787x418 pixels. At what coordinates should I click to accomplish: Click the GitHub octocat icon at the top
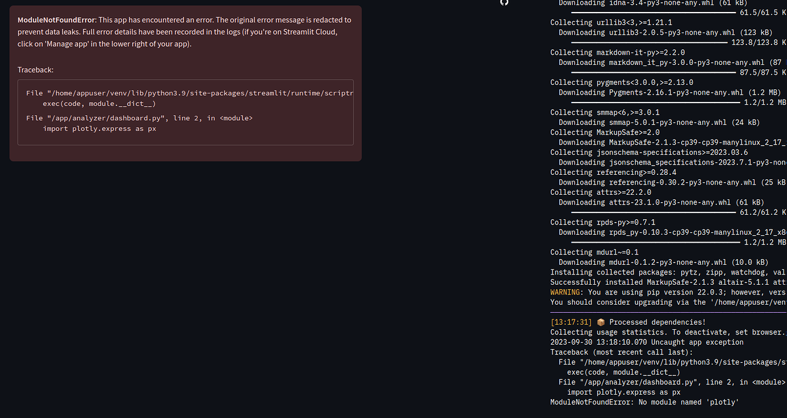click(x=504, y=3)
